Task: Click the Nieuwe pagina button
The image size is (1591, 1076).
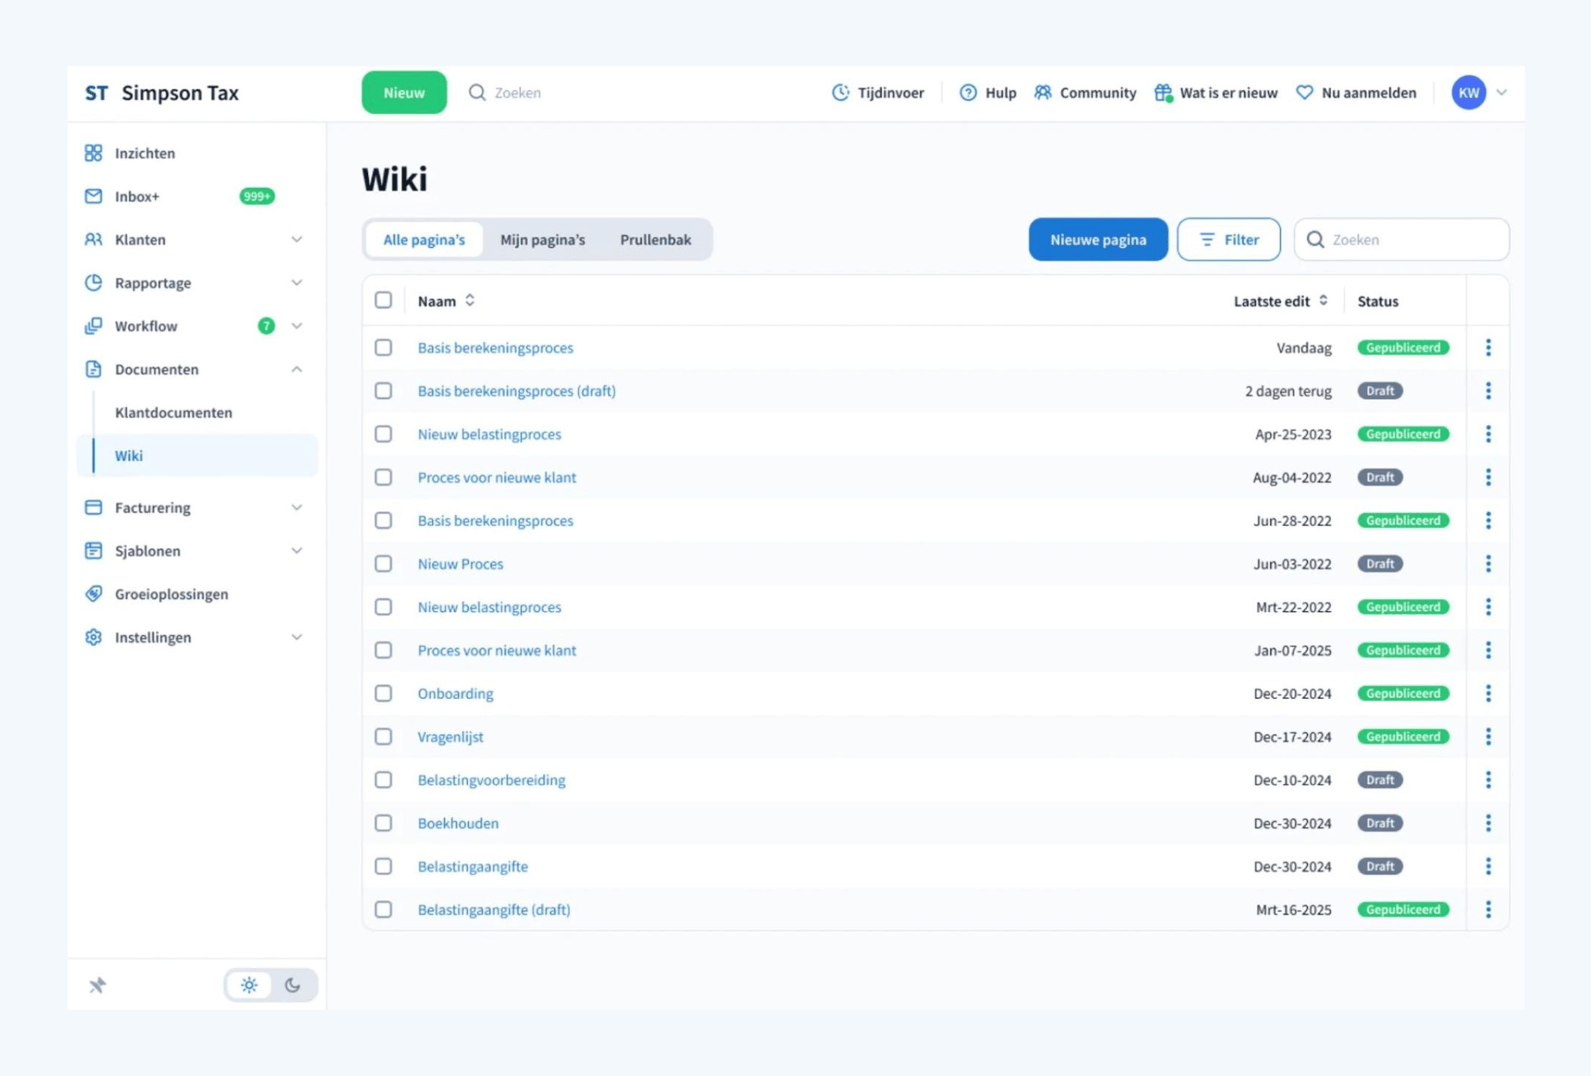Action: click(1098, 239)
